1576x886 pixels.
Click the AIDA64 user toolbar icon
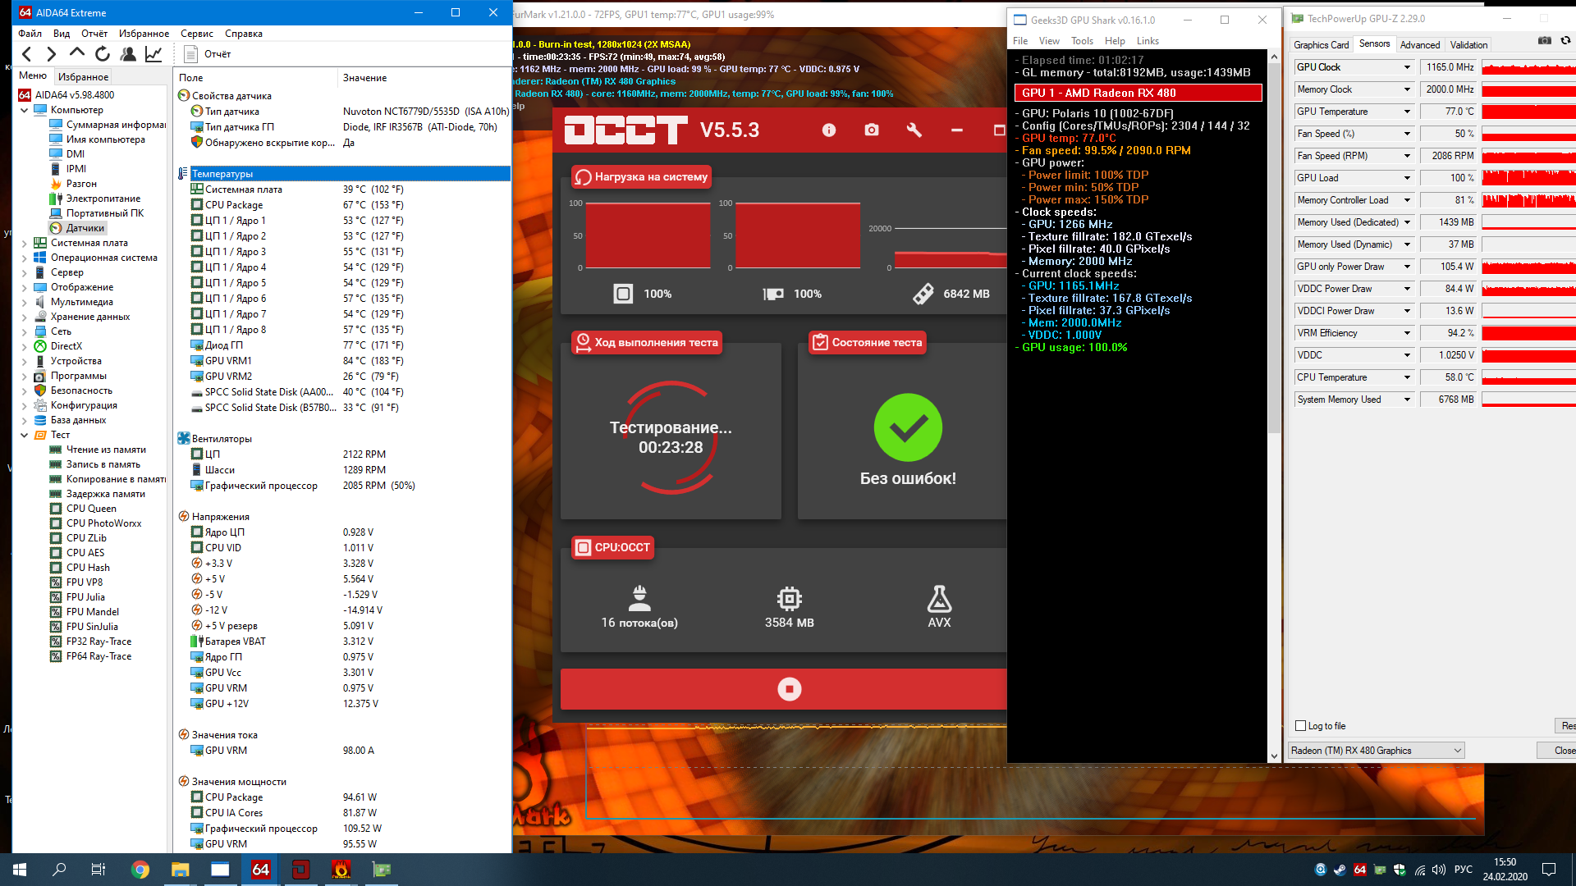(x=128, y=54)
